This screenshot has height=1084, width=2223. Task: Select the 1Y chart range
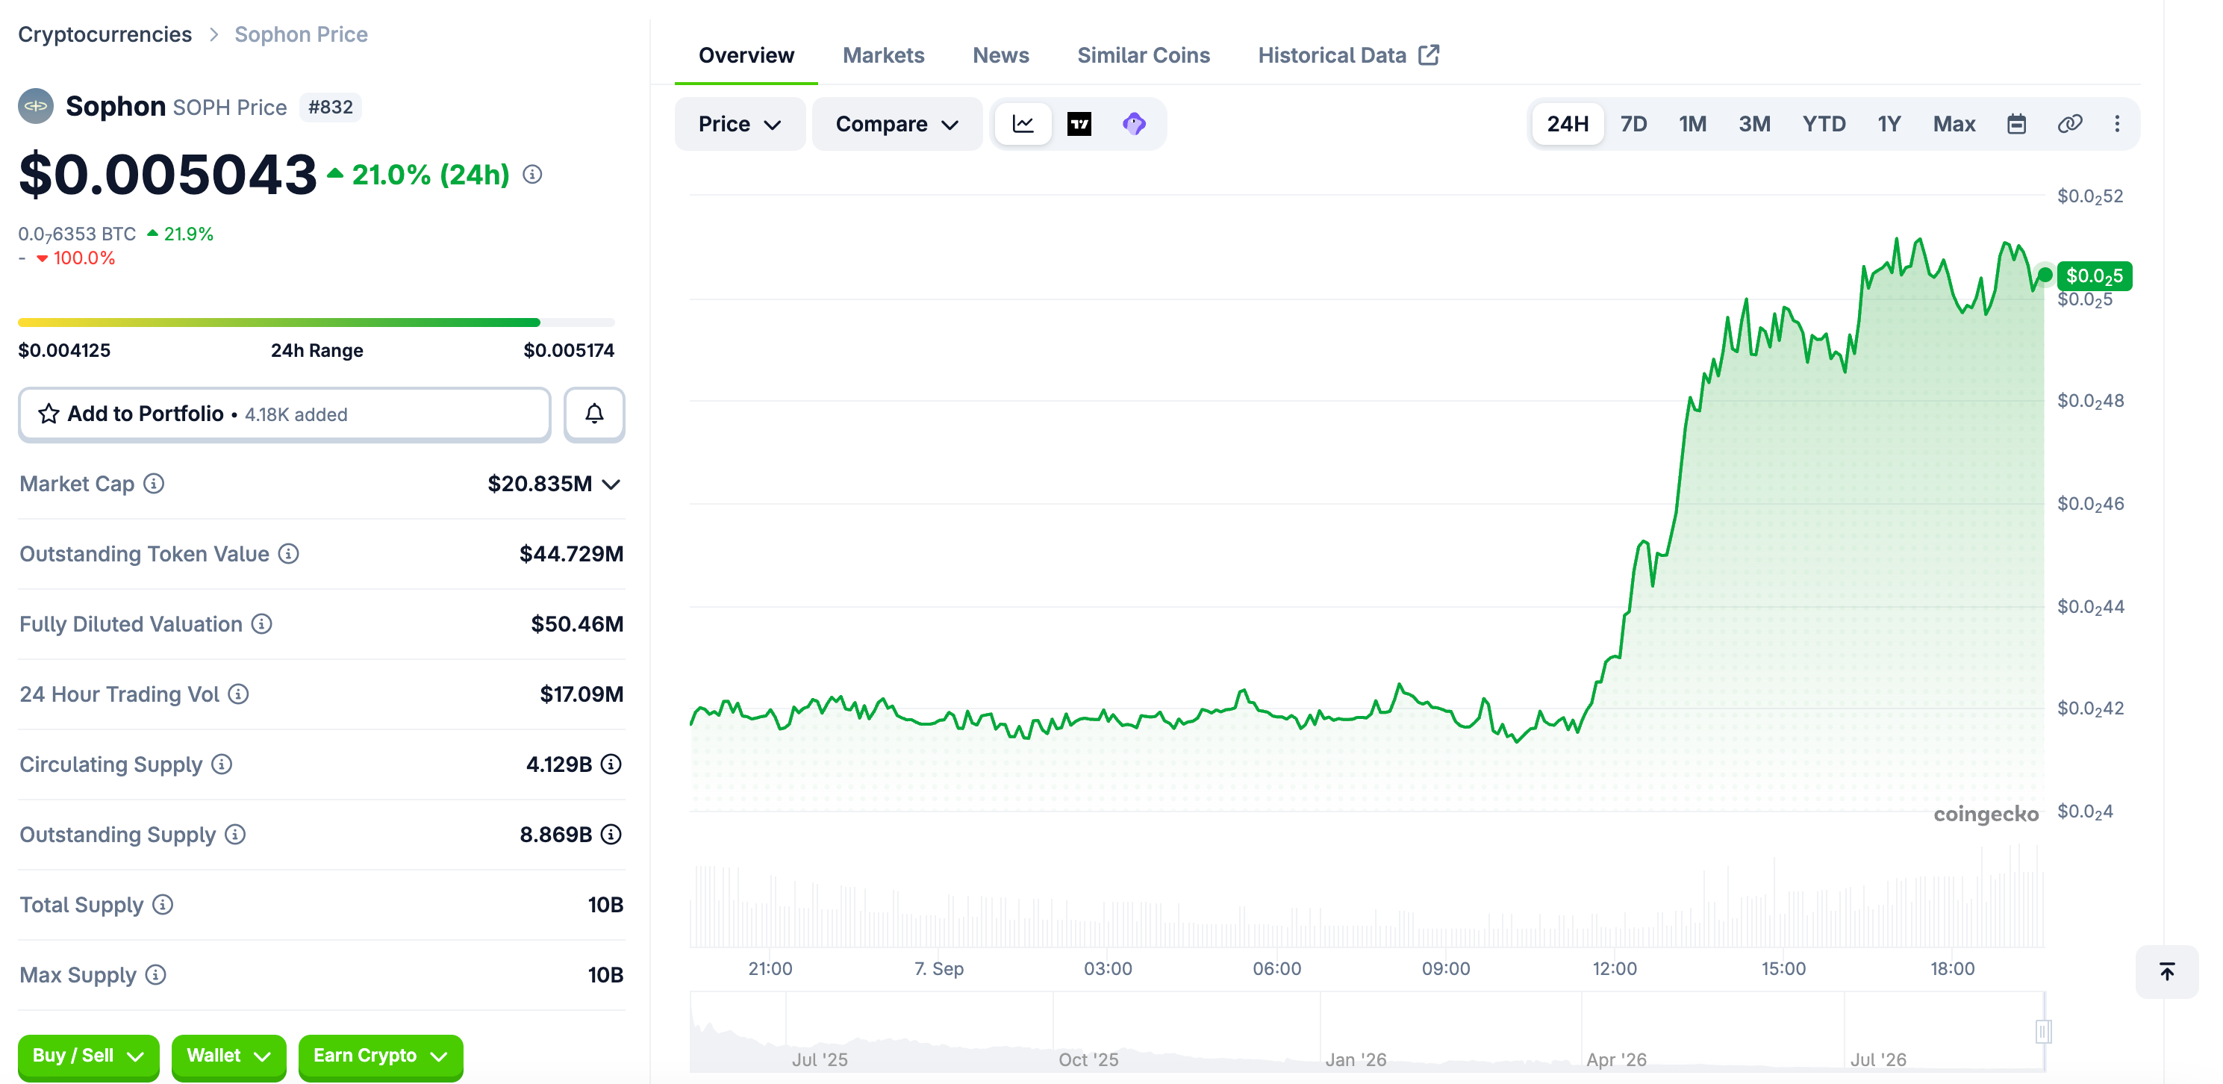(1889, 123)
